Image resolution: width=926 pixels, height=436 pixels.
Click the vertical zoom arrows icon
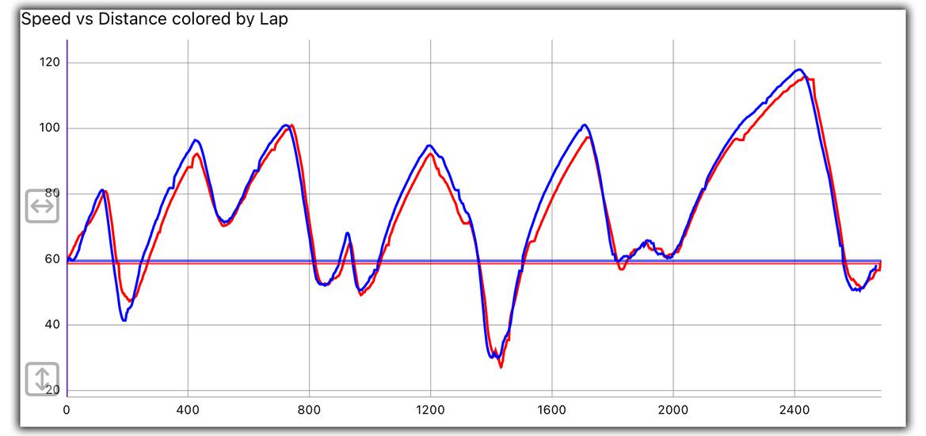click(42, 379)
